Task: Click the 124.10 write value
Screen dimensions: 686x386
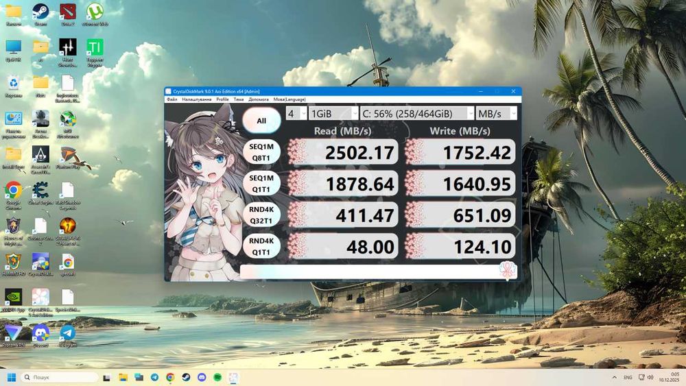Action: point(460,247)
